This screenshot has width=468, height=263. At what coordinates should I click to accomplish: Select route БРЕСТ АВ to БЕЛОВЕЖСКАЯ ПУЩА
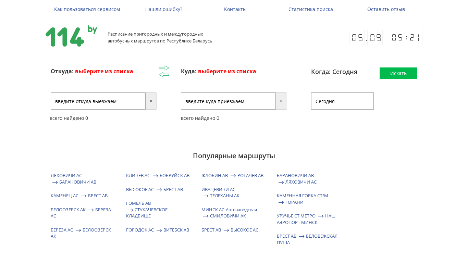[x=307, y=239]
